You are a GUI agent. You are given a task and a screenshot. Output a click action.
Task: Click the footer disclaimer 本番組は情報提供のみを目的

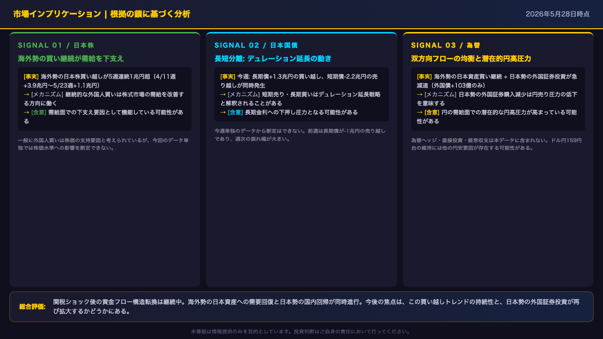pyautogui.click(x=301, y=331)
